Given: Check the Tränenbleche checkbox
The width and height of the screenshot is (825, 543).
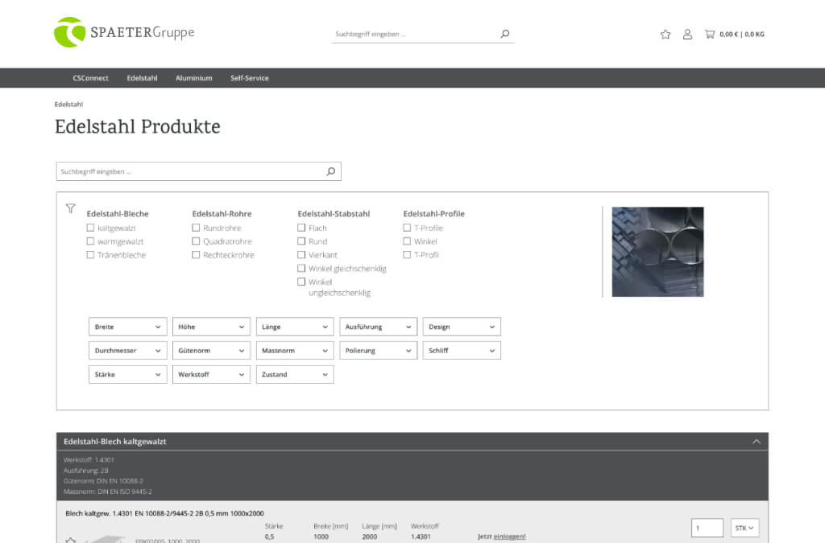Looking at the screenshot, I should coord(90,255).
